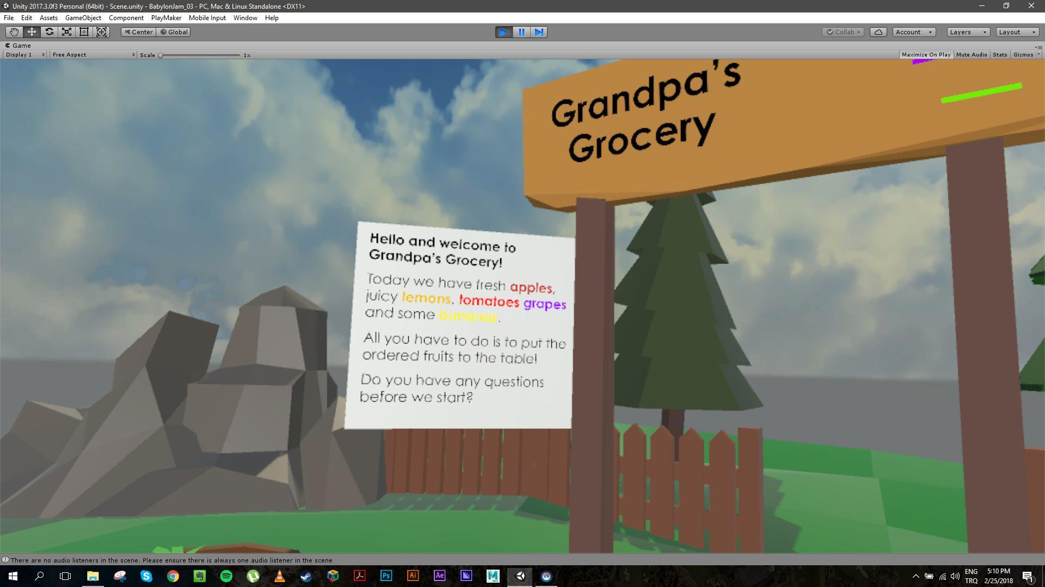
Task: Pause the running game
Action: 521,32
